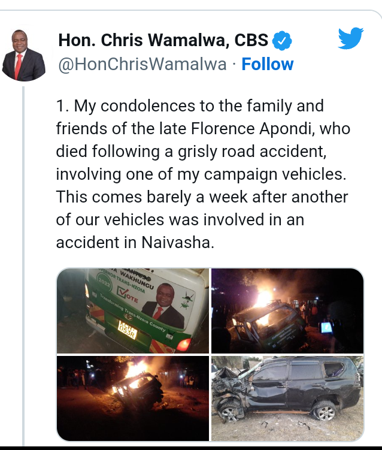382x450 pixels.
Task: Open Chris Wamalwa's profile picture
Action: pyautogui.click(x=24, y=55)
